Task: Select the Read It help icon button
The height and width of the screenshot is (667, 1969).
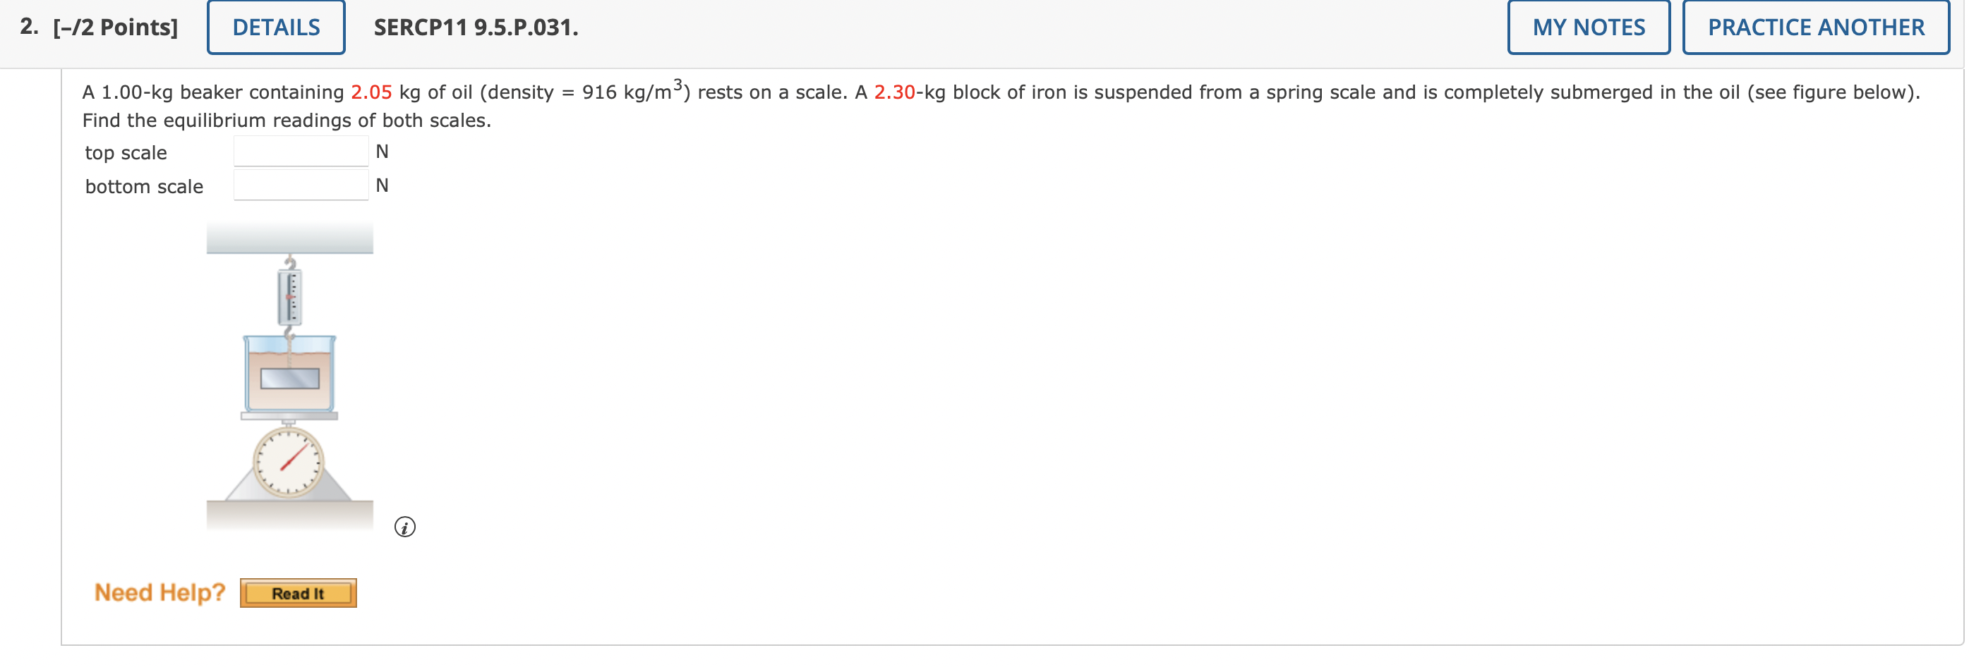Action: (x=298, y=593)
